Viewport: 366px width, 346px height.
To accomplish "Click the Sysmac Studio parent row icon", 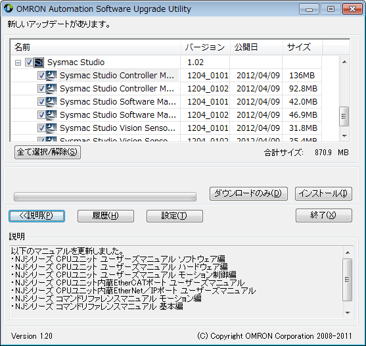I will click(39, 62).
